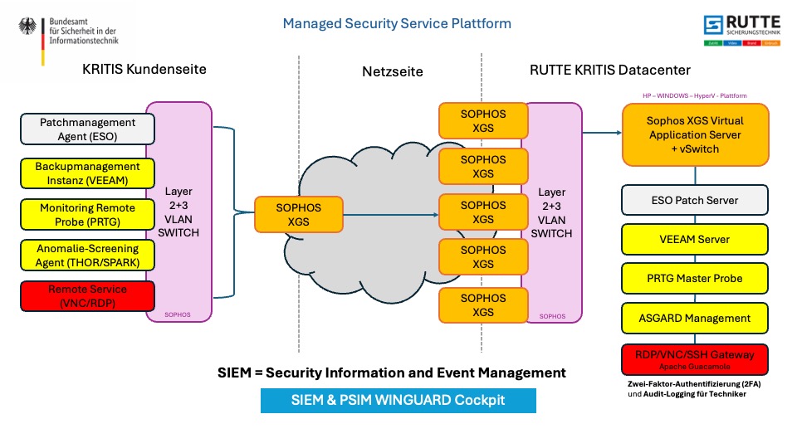The image size is (797, 448).
Task: Click the Sophos XGS Virtual Application Server box
Action: (x=695, y=134)
